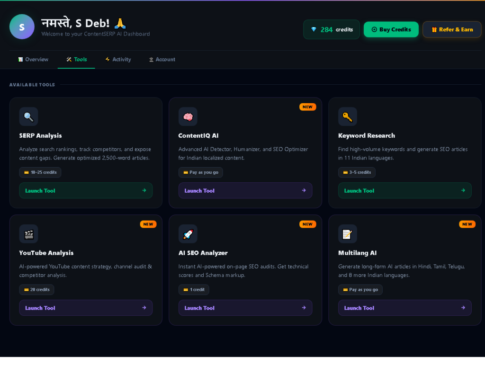Click the AI SEO Analyzer card title
485x366 pixels.
203,253
